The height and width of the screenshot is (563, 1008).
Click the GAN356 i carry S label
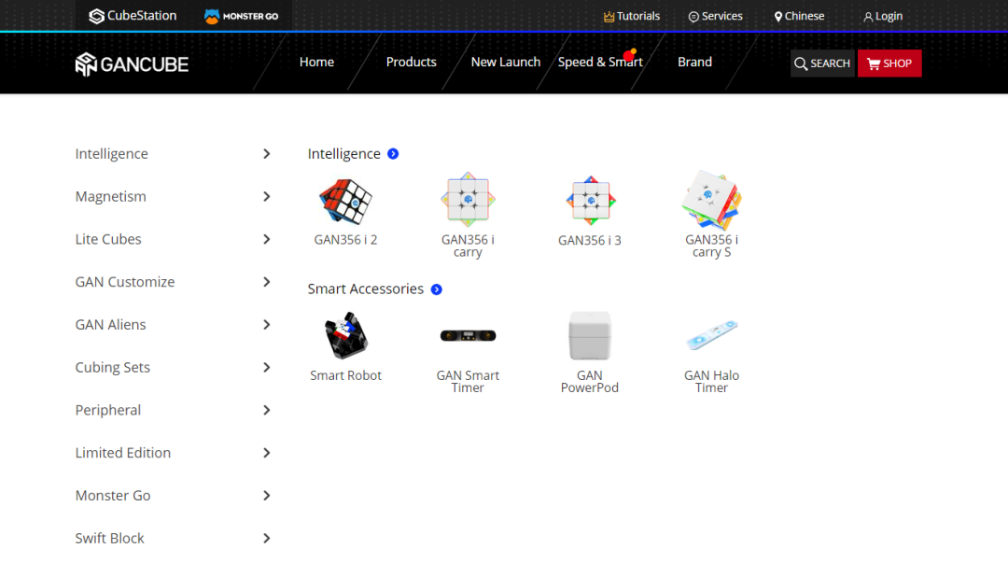pyautogui.click(x=711, y=246)
